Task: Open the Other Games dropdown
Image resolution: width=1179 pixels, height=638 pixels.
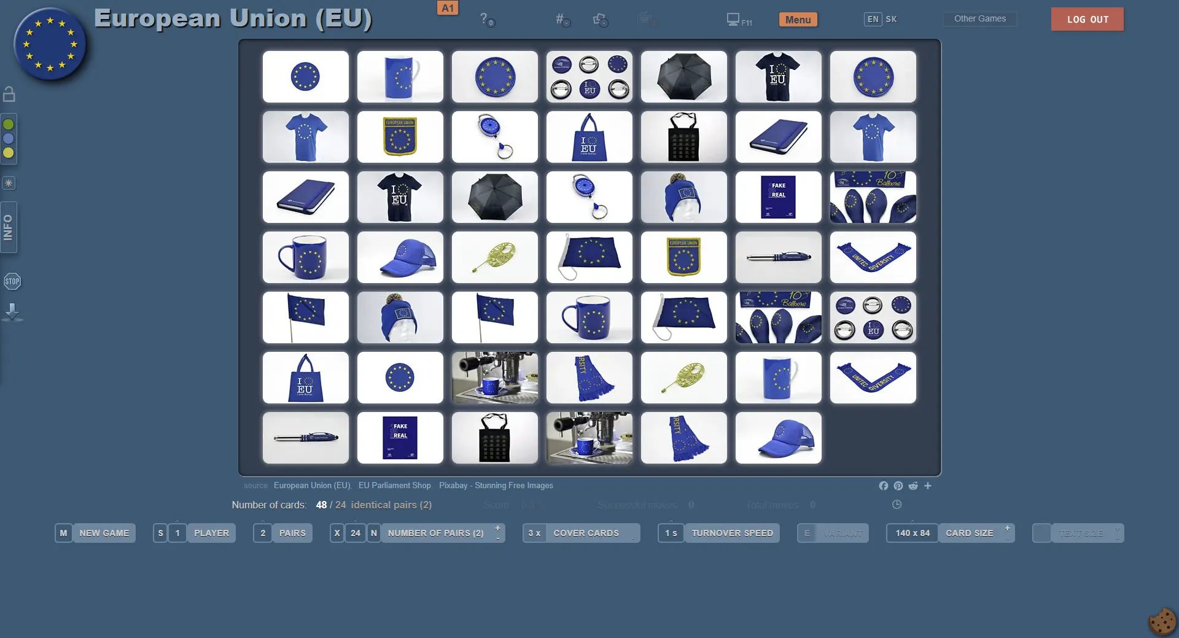Action: [x=979, y=19]
